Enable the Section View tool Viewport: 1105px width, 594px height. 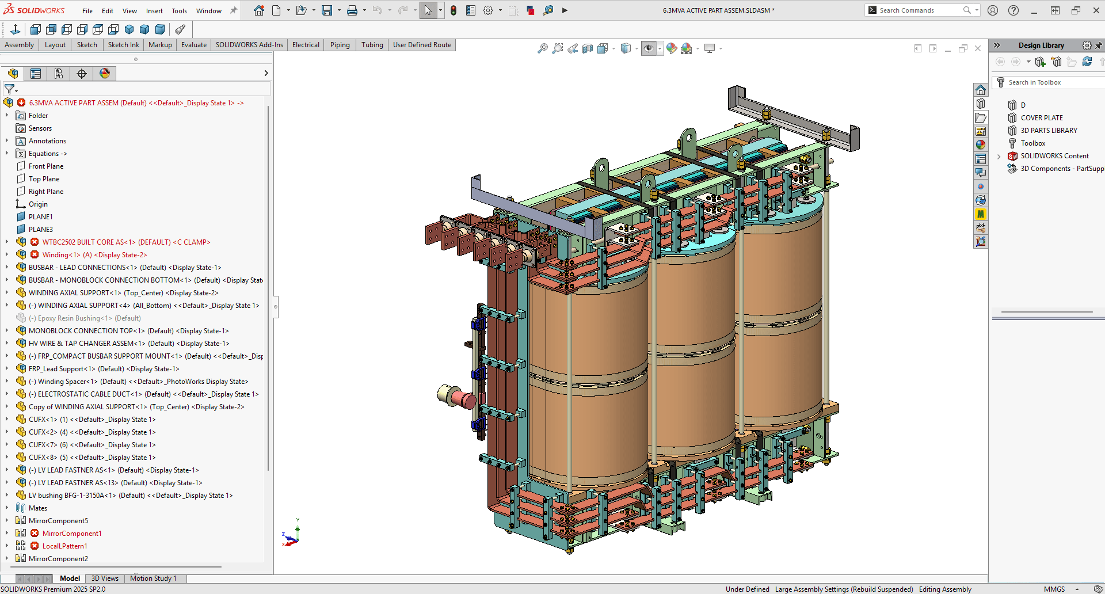[x=588, y=48]
